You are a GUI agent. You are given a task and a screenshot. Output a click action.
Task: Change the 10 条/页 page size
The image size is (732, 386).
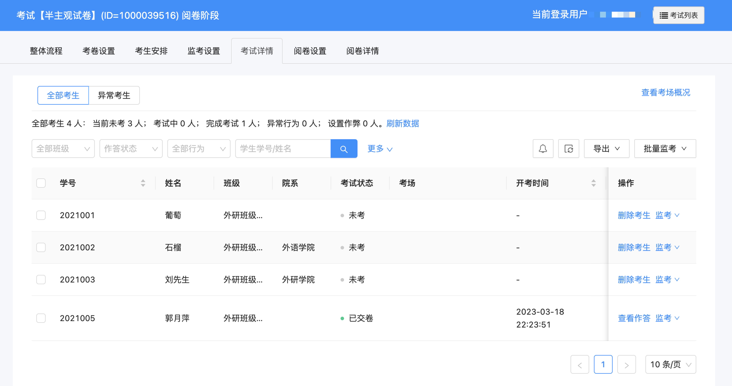(671, 364)
